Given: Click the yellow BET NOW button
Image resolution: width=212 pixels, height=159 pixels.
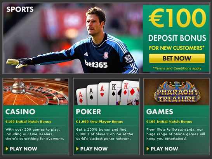Looking at the screenshot, I should point(177,58).
